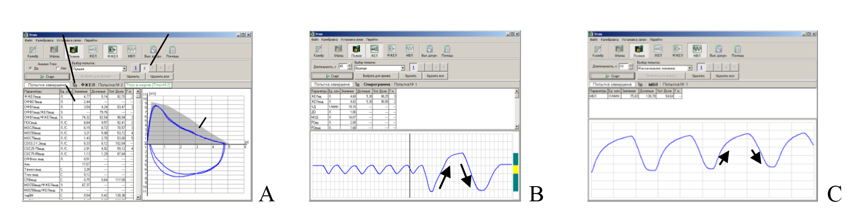Expand the 'Лучшая' attempt selection dropdown
Screen dimensions: 857x223
124,69
